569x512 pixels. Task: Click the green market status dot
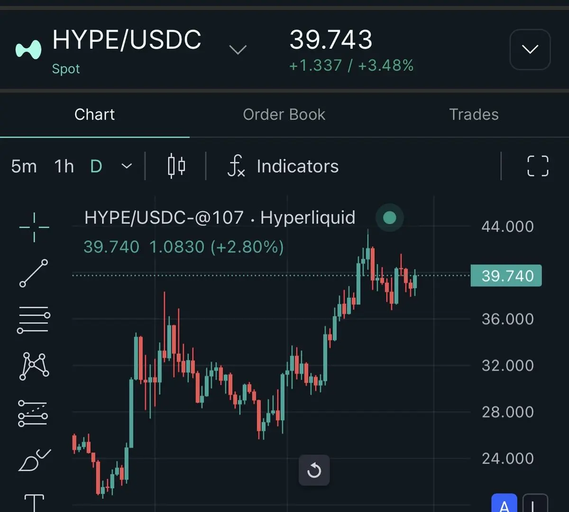(389, 218)
